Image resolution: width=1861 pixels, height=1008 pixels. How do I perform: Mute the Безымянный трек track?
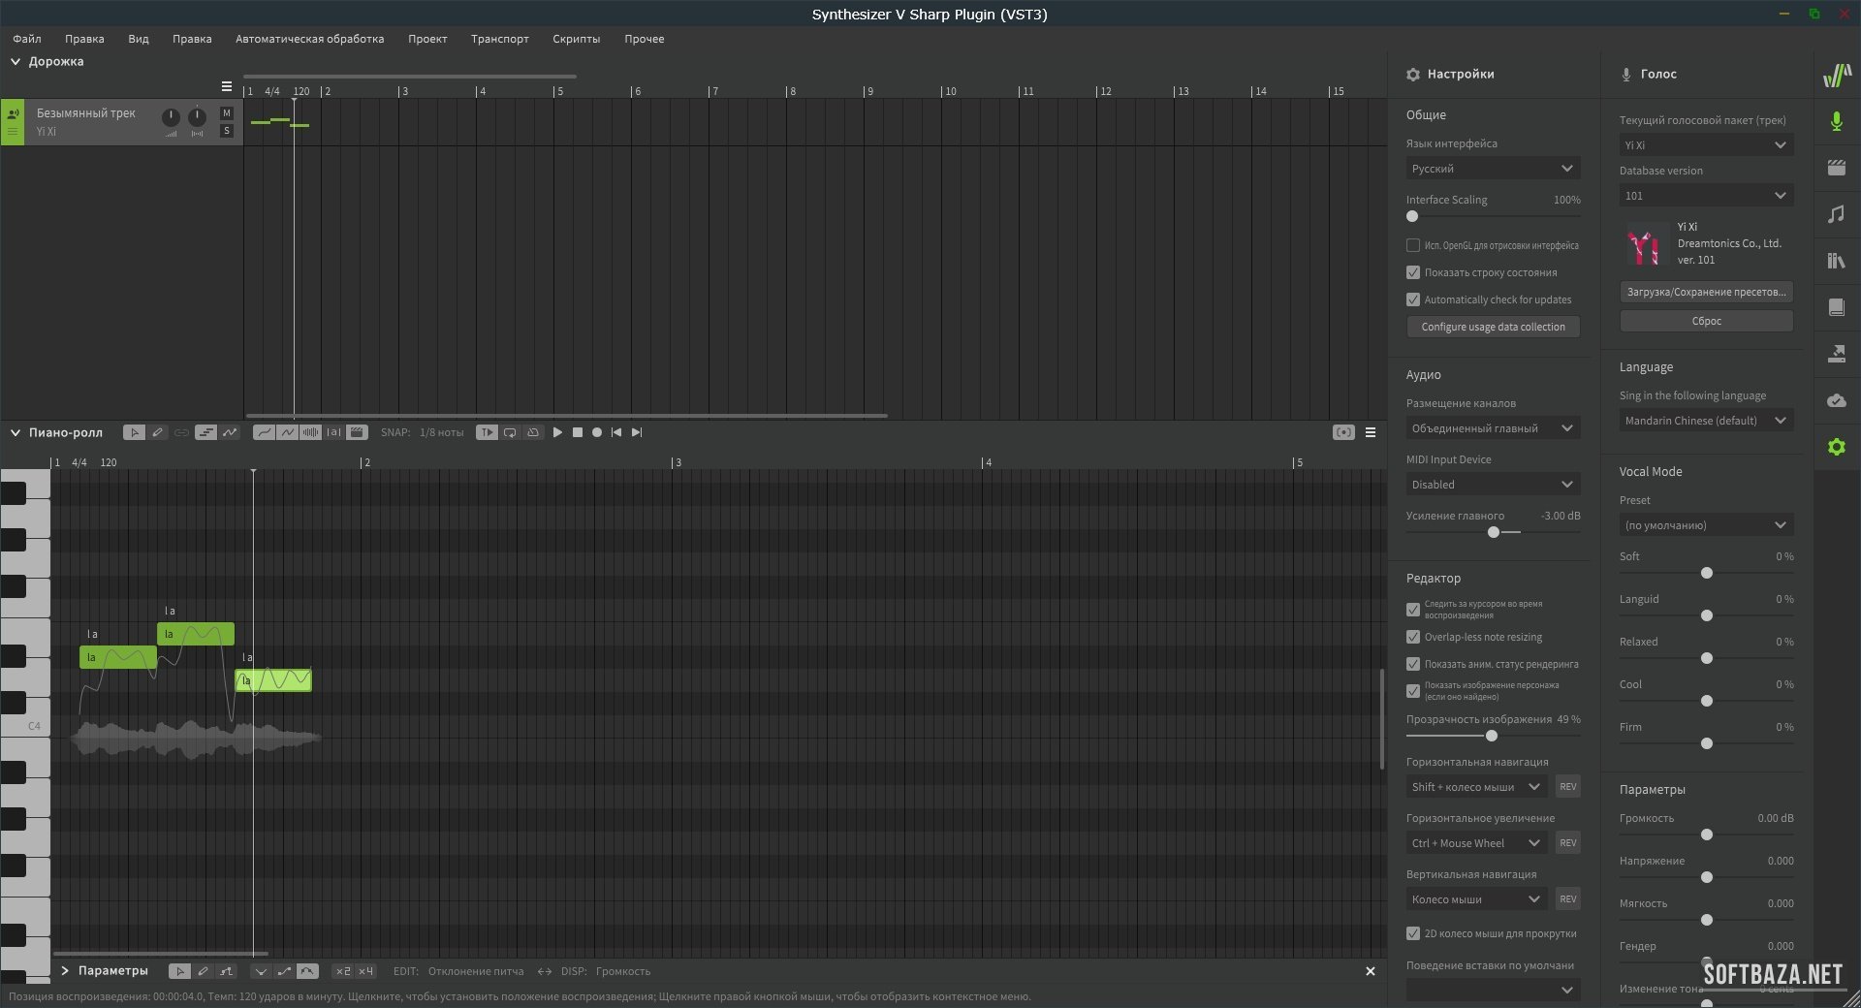click(x=227, y=113)
